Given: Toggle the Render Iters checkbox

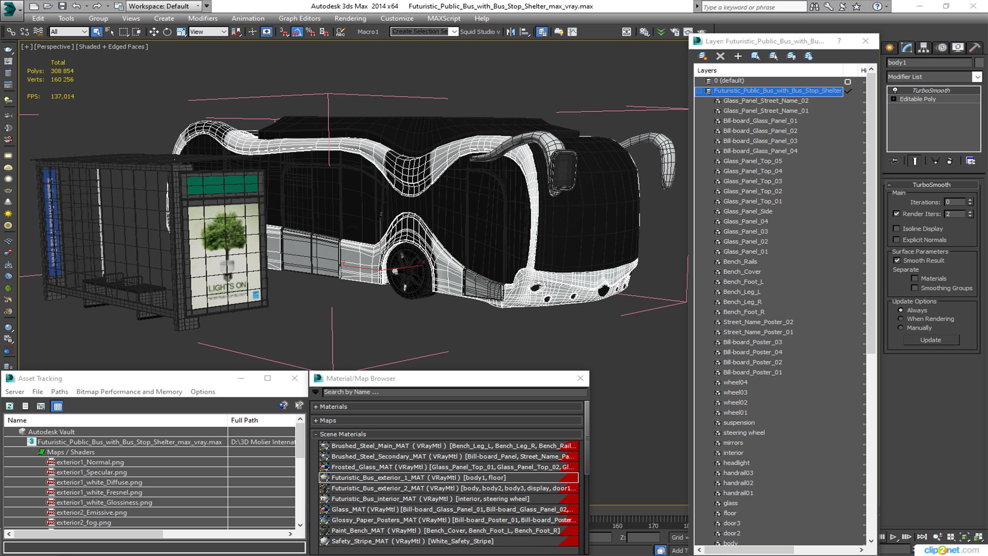Looking at the screenshot, I should tap(896, 214).
